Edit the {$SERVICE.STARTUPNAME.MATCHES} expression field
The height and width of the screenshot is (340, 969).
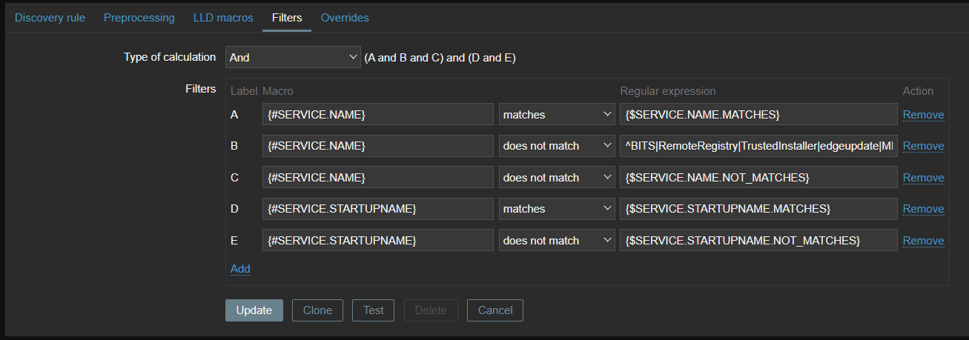click(758, 209)
